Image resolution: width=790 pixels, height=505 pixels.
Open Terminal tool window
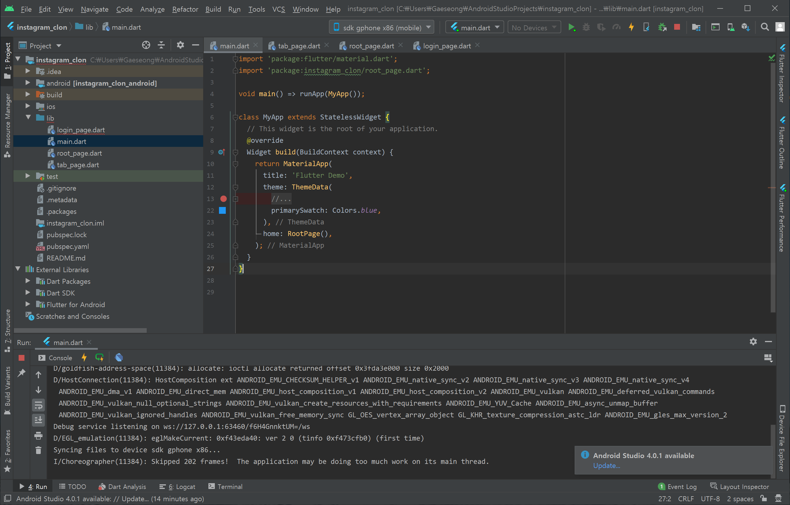click(225, 487)
